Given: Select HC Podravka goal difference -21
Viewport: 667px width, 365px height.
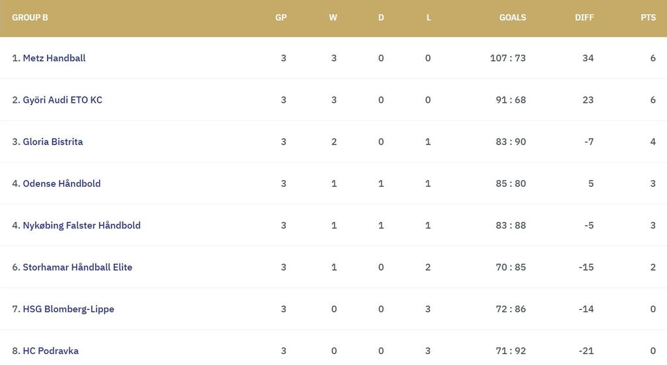Looking at the screenshot, I should 586,351.
